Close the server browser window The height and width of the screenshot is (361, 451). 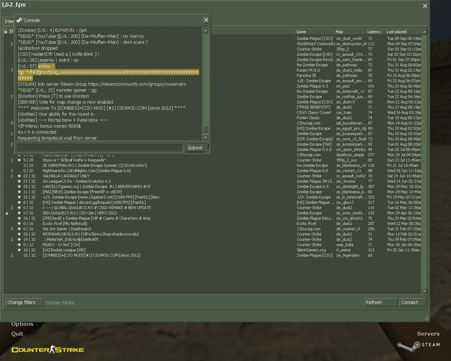pos(425,6)
